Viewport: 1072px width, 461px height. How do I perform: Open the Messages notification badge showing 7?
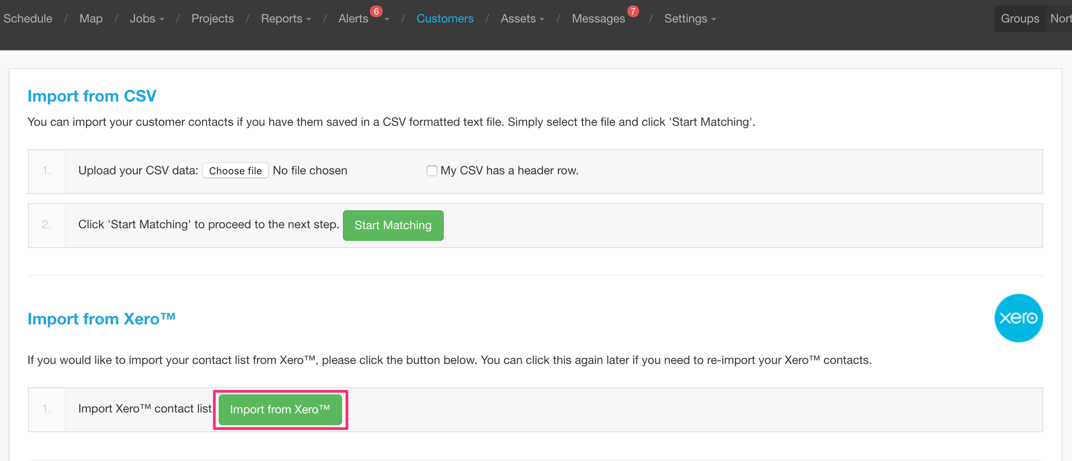coord(633,11)
